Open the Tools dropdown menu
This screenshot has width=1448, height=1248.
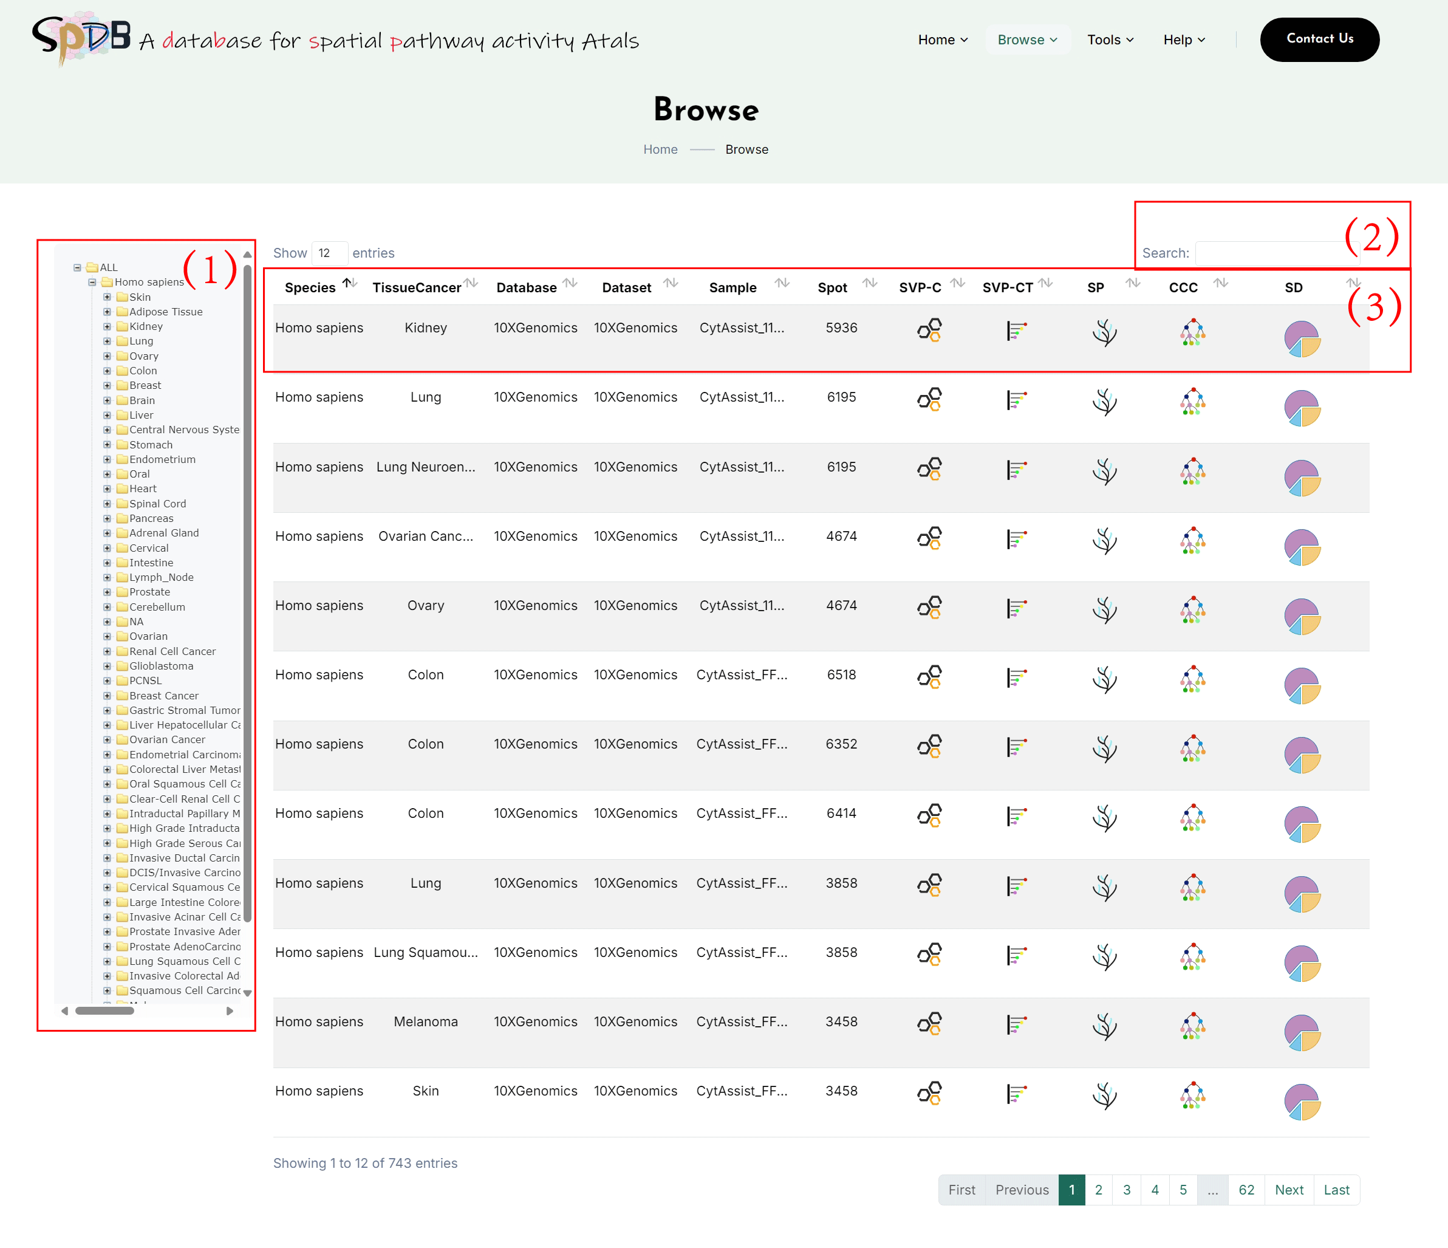(x=1110, y=40)
